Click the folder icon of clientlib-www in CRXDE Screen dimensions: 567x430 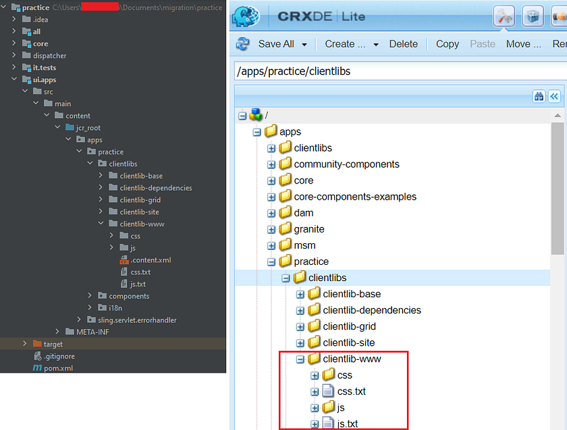314,358
